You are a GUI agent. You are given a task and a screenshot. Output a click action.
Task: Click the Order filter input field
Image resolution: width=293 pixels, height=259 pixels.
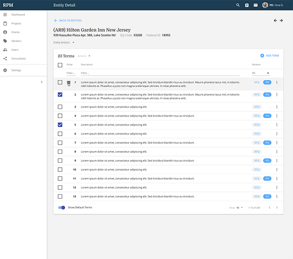[x=71, y=73]
